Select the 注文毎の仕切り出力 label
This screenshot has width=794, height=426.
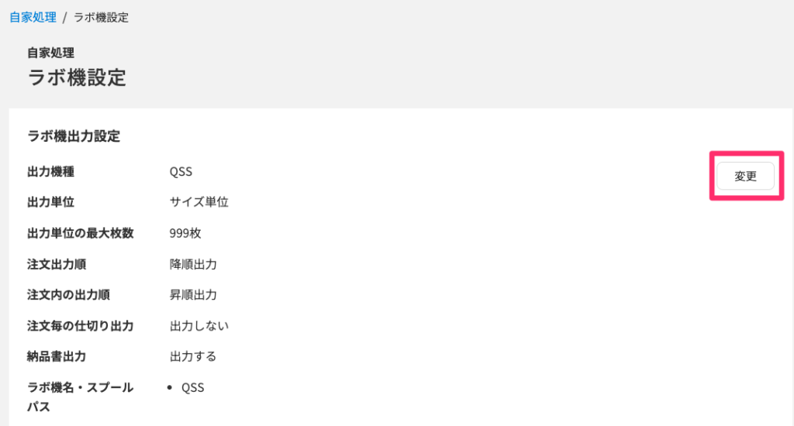[x=81, y=326]
